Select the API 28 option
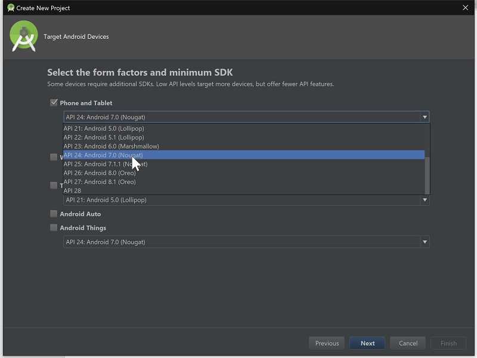Viewport: 477px width, 358px height. pos(244,190)
